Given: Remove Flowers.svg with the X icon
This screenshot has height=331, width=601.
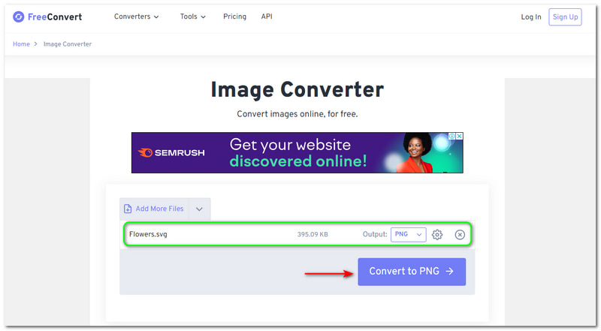Looking at the screenshot, I should 460,234.
